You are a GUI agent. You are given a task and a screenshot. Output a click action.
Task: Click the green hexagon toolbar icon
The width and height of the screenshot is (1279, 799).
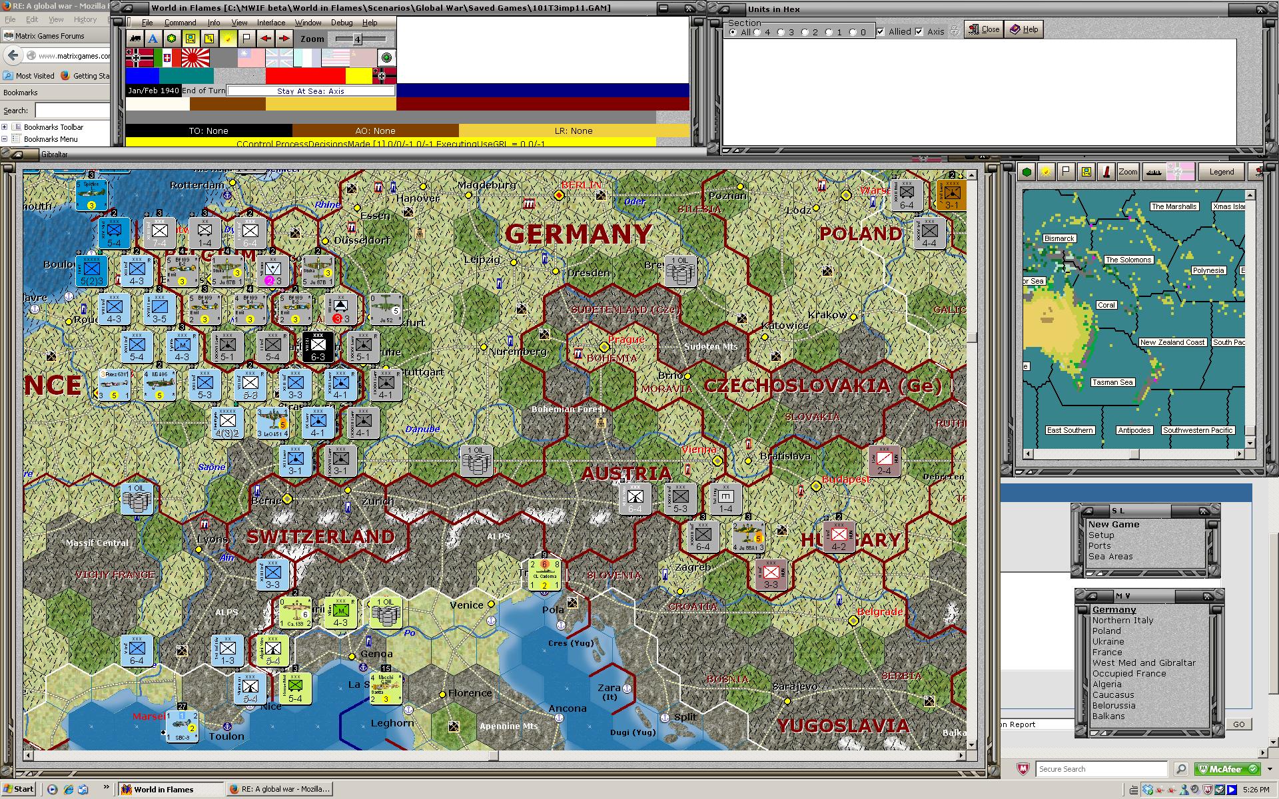172,39
